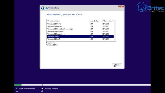Go back using the blue arrow button

(43, 8)
